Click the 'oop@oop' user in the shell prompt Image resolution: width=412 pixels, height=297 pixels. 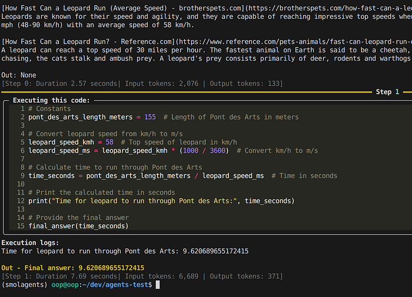(x=65, y=285)
